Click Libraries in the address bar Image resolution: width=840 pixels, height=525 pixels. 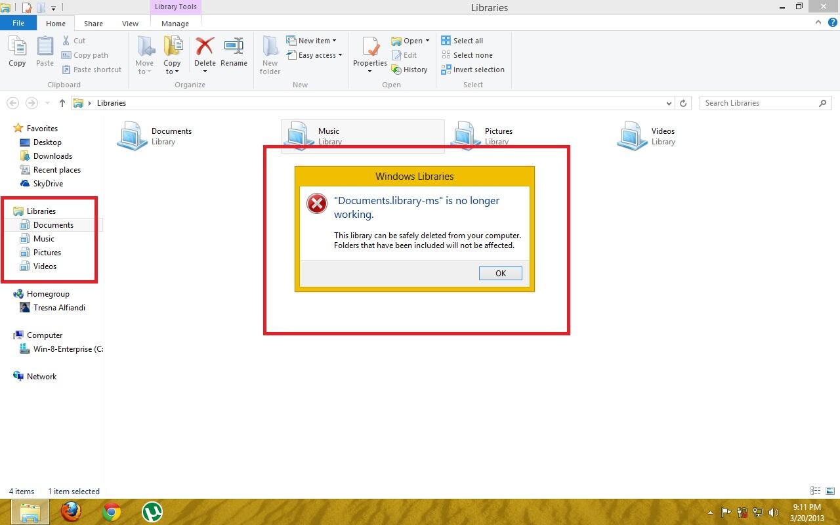(112, 103)
